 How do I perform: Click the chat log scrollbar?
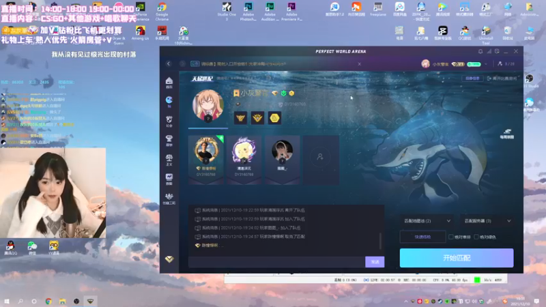coord(380,241)
